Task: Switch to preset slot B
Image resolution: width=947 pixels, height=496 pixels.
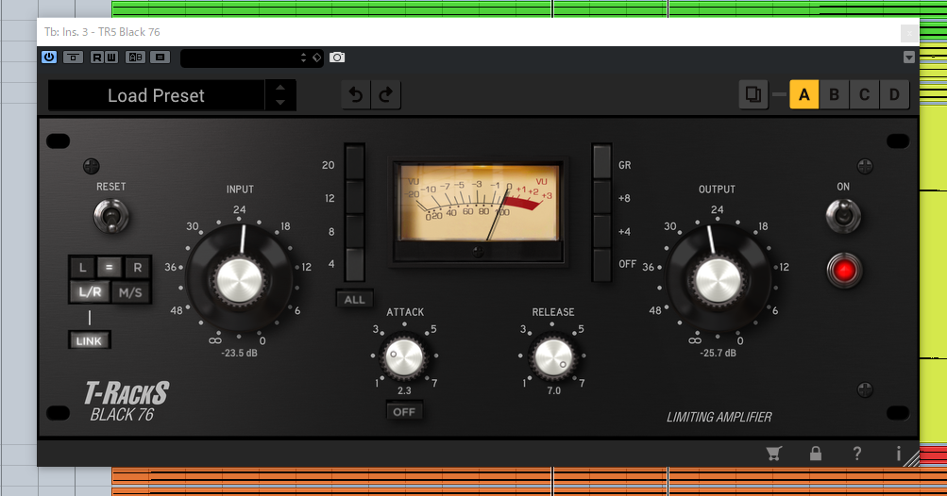Action: (834, 95)
